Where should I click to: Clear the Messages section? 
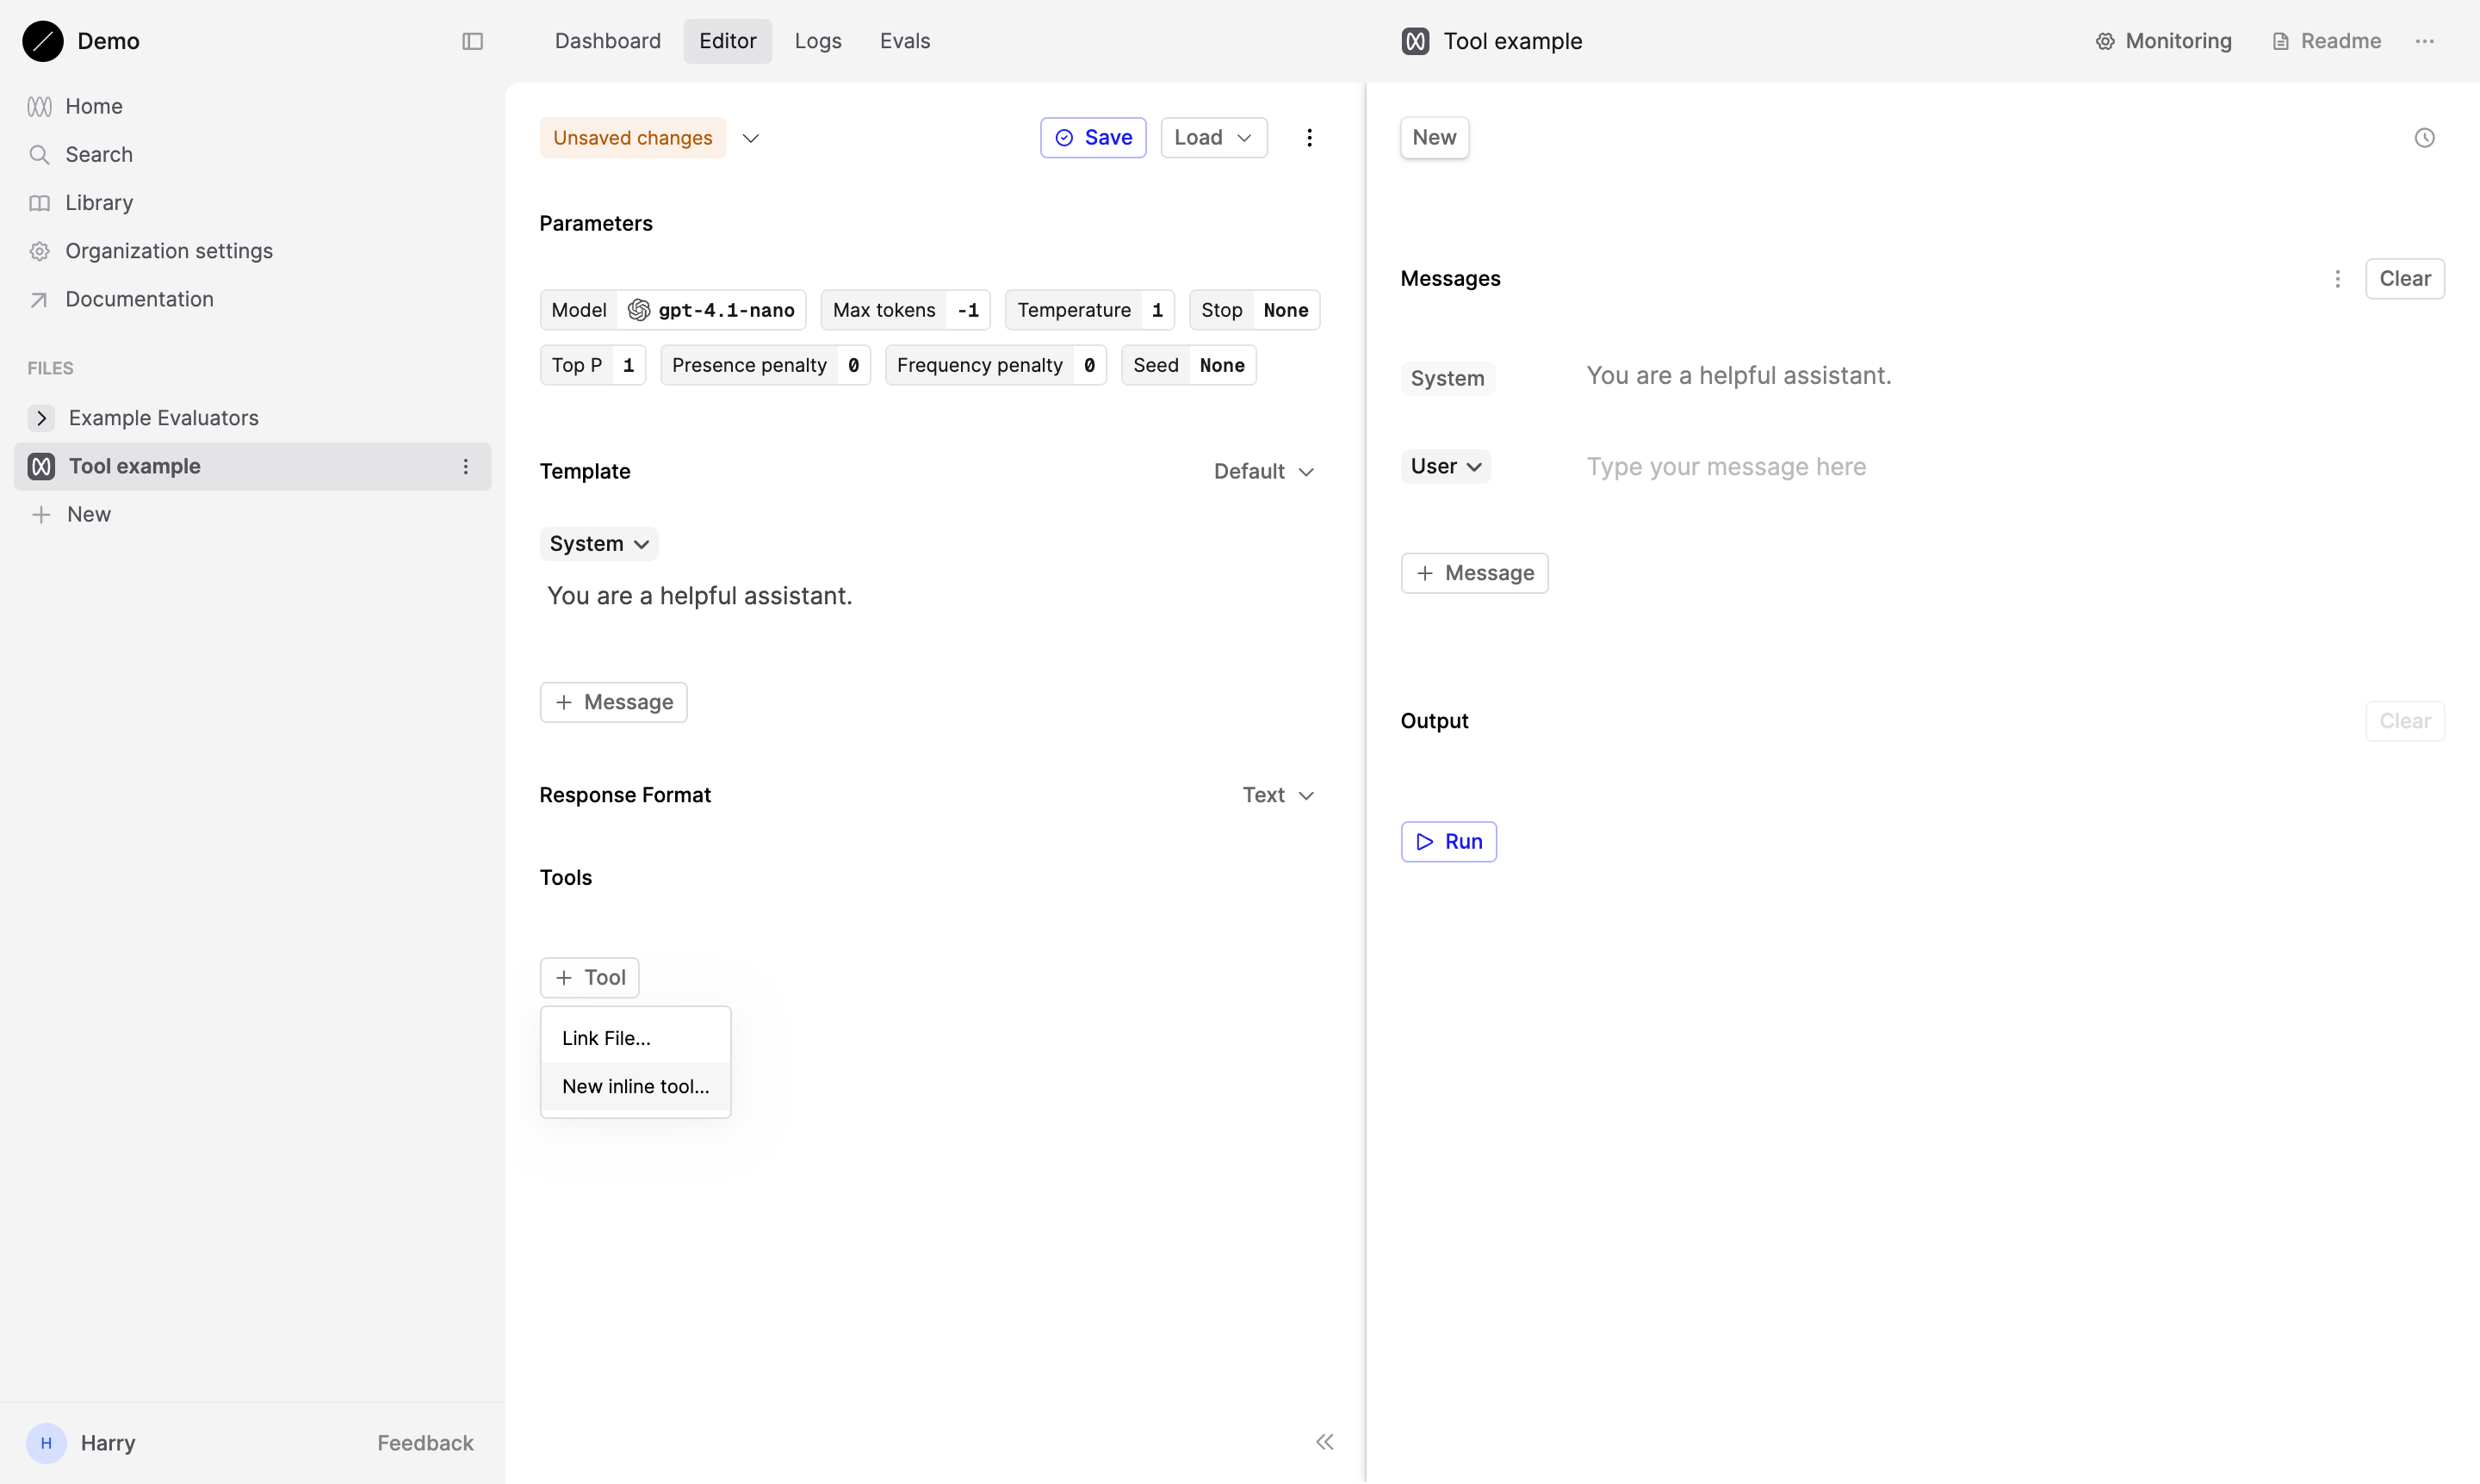point(2404,279)
